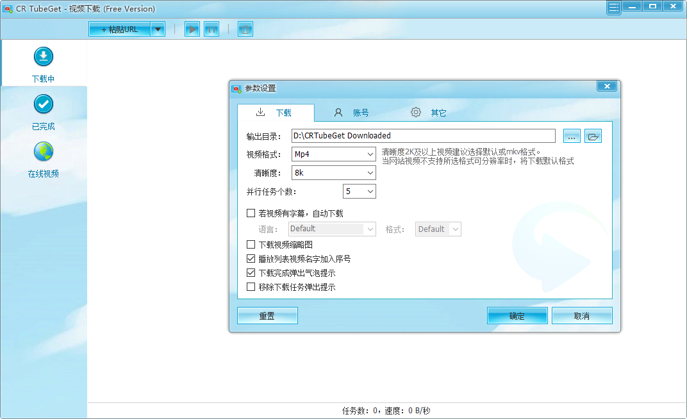Click the delete task trash icon

[x=245, y=29]
